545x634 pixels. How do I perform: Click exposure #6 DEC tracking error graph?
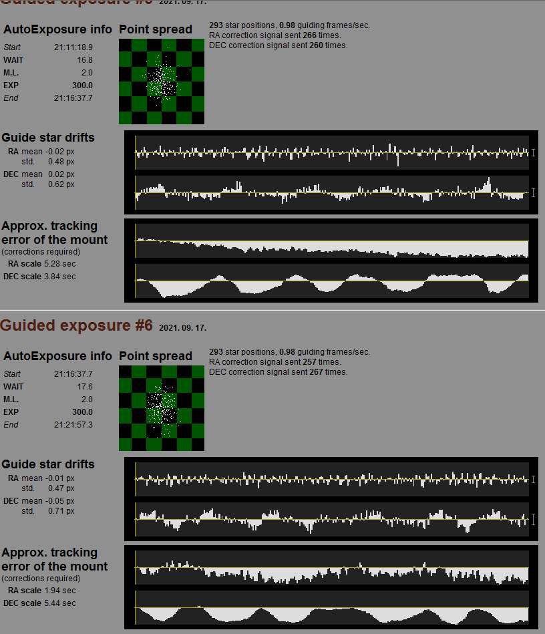point(331,608)
